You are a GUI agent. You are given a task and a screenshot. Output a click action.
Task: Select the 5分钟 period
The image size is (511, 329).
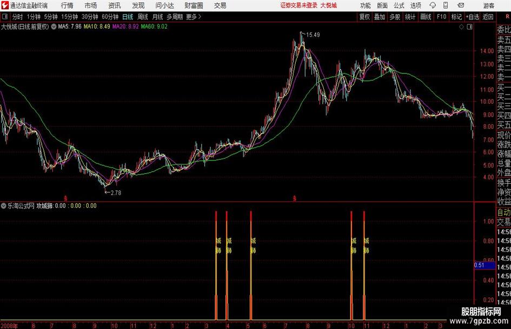coord(50,17)
